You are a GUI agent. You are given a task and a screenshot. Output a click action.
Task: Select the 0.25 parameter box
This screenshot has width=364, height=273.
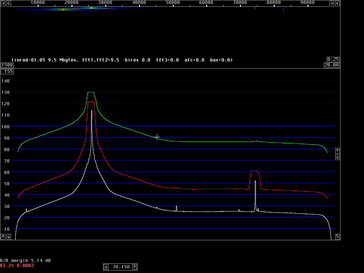click(x=333, y=59)
